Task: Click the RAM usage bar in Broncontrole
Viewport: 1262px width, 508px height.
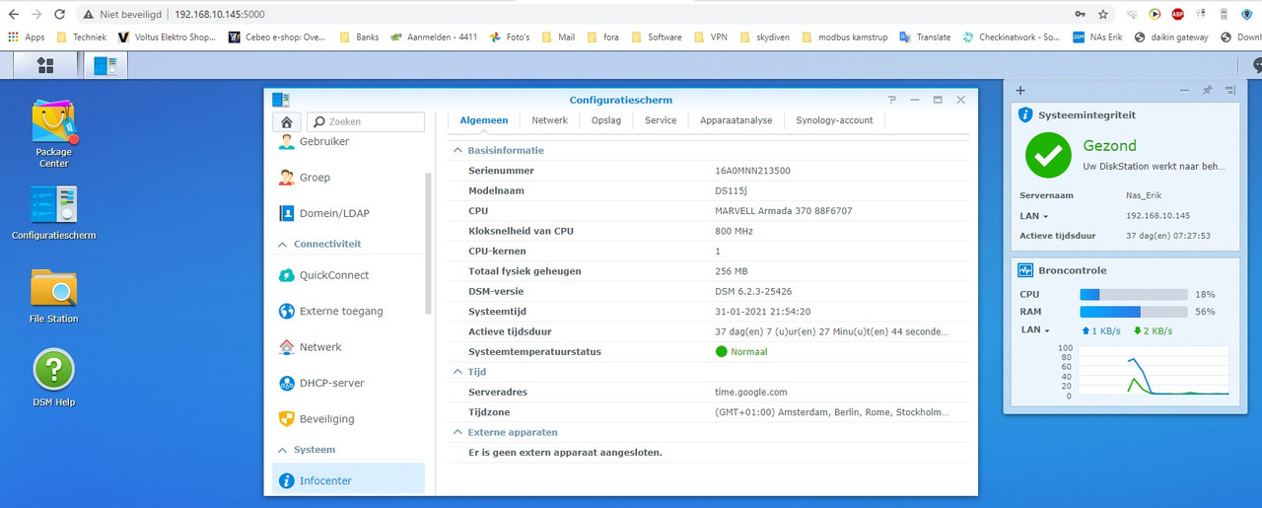Action: point(1134,312)
